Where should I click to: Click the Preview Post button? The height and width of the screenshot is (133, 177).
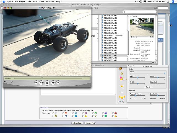[x=90, y=123]
